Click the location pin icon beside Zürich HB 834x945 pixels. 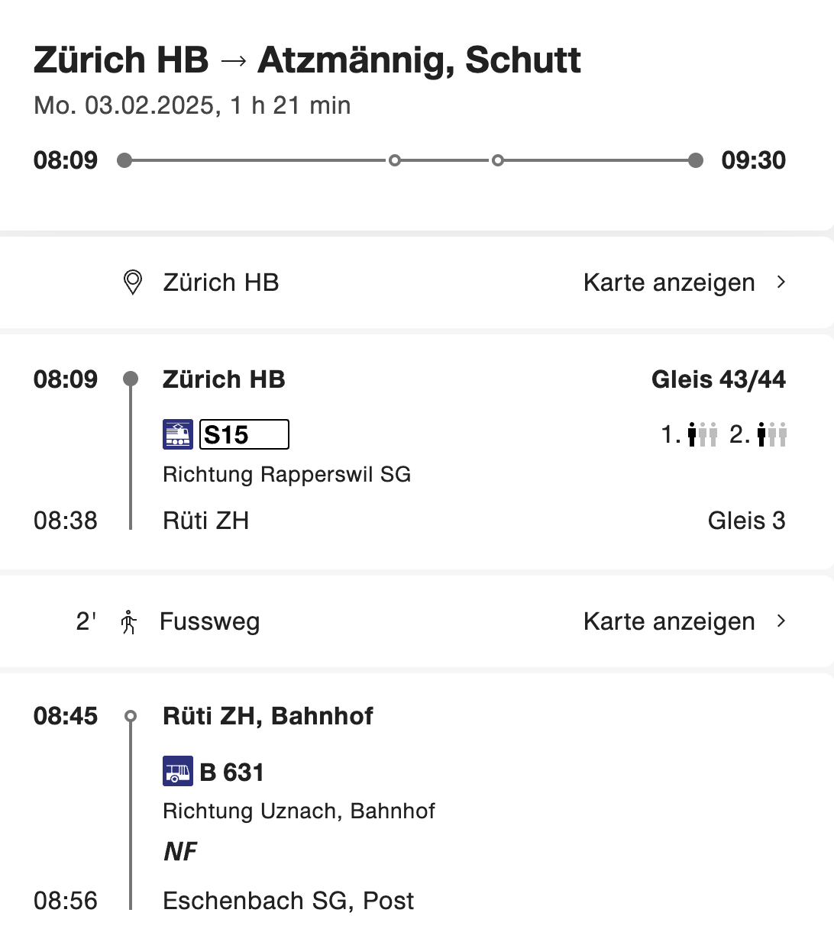pos(133,282)
